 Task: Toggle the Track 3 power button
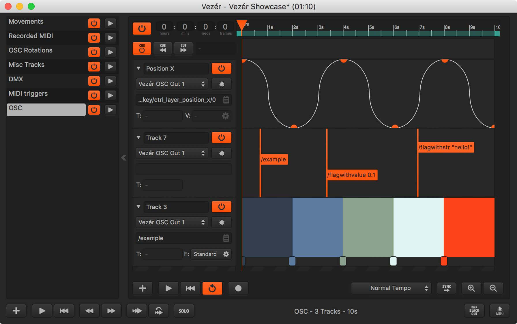(x=222, y=207)
